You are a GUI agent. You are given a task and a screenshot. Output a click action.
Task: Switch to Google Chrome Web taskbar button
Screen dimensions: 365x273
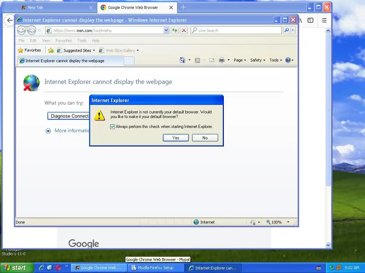point(98,268)
